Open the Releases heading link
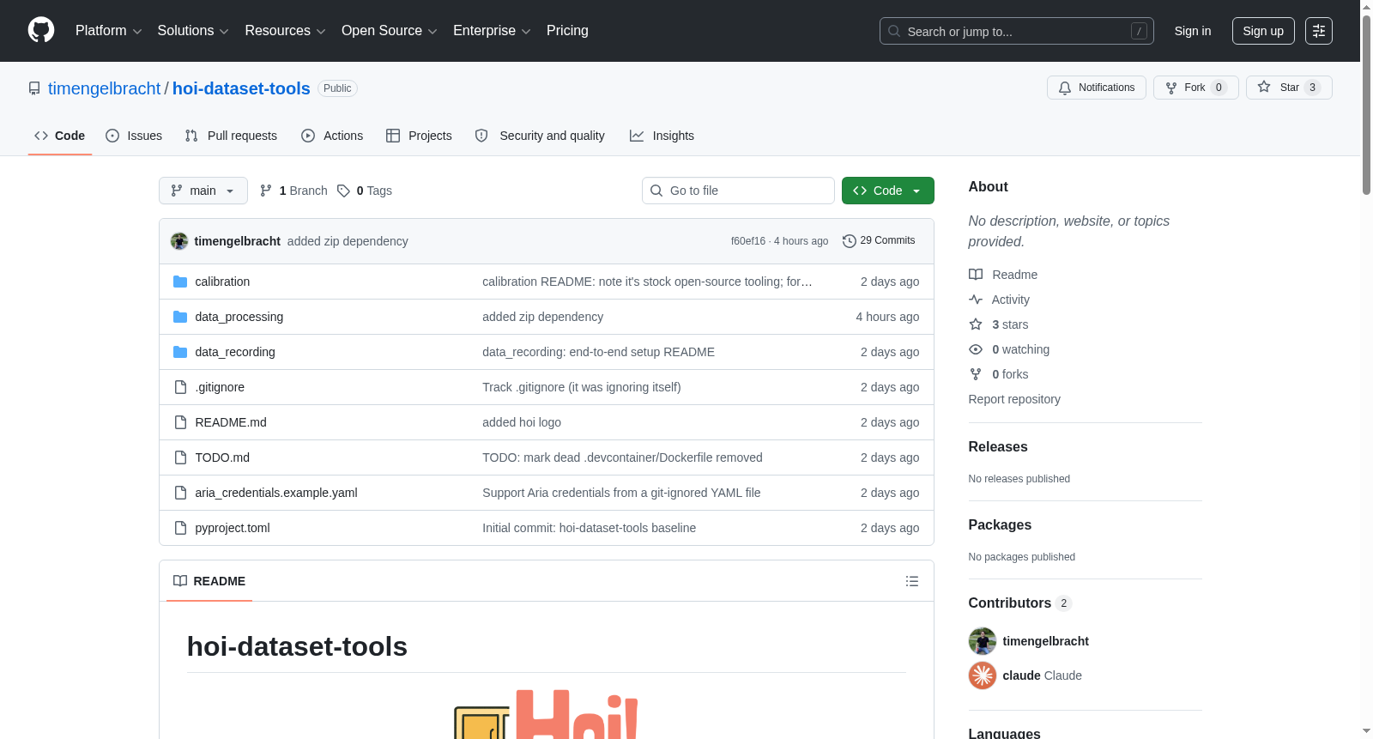The image size is (1373, 739). coord(998,447)
